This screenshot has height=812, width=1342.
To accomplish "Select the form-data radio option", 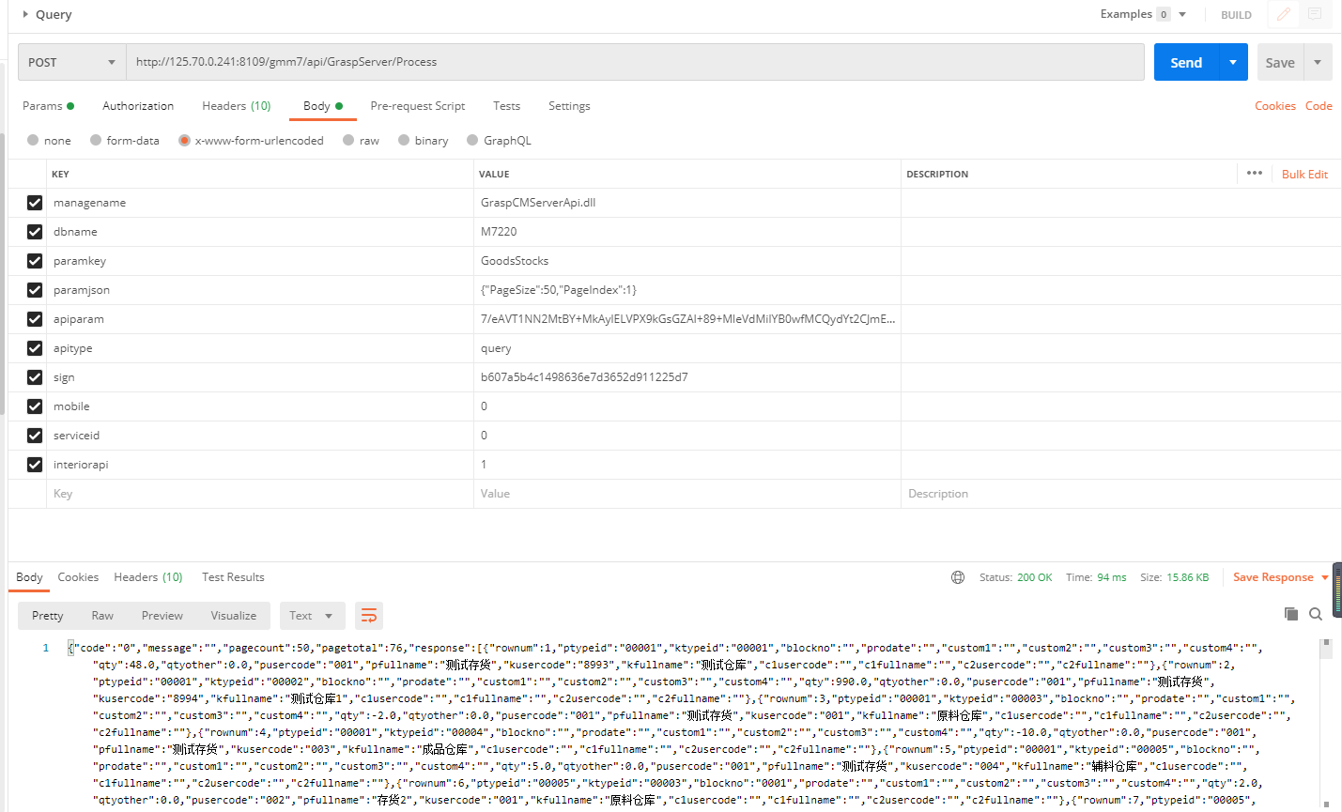I will point(96,141).
